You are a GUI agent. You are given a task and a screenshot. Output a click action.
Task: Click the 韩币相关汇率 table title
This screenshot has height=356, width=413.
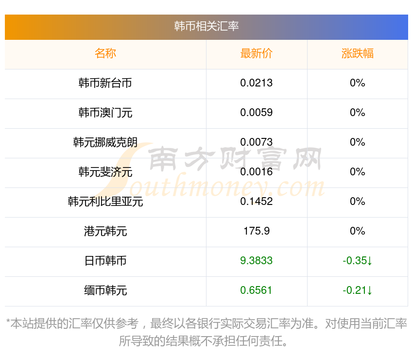tap(206, 26)
